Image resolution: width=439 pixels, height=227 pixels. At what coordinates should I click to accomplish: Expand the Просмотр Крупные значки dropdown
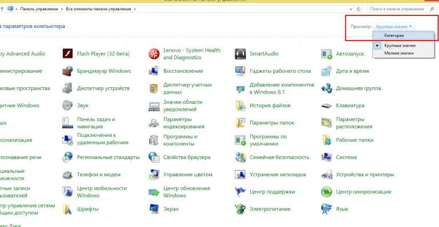tap(394, 27)
